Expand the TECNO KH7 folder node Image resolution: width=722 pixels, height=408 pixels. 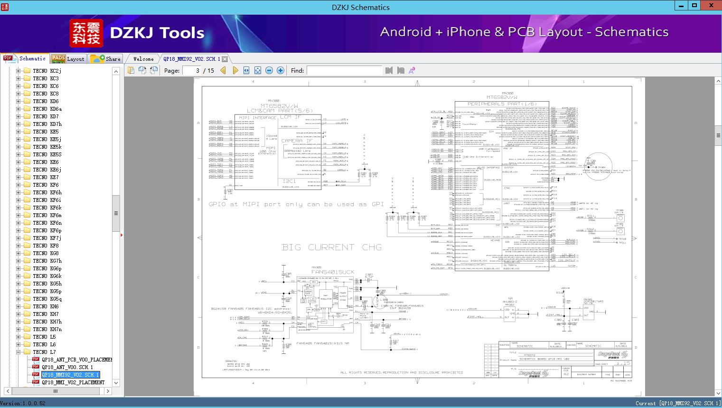pos(19,314)
